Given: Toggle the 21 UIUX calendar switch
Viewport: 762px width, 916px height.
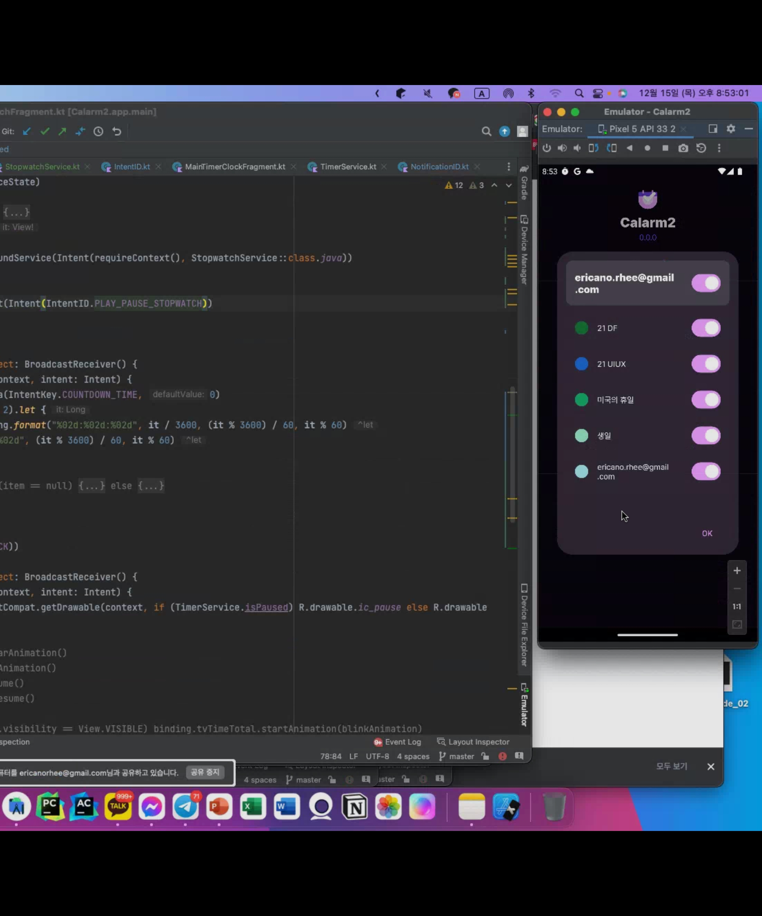Looking at the screenshot, I should coord(706,364).
